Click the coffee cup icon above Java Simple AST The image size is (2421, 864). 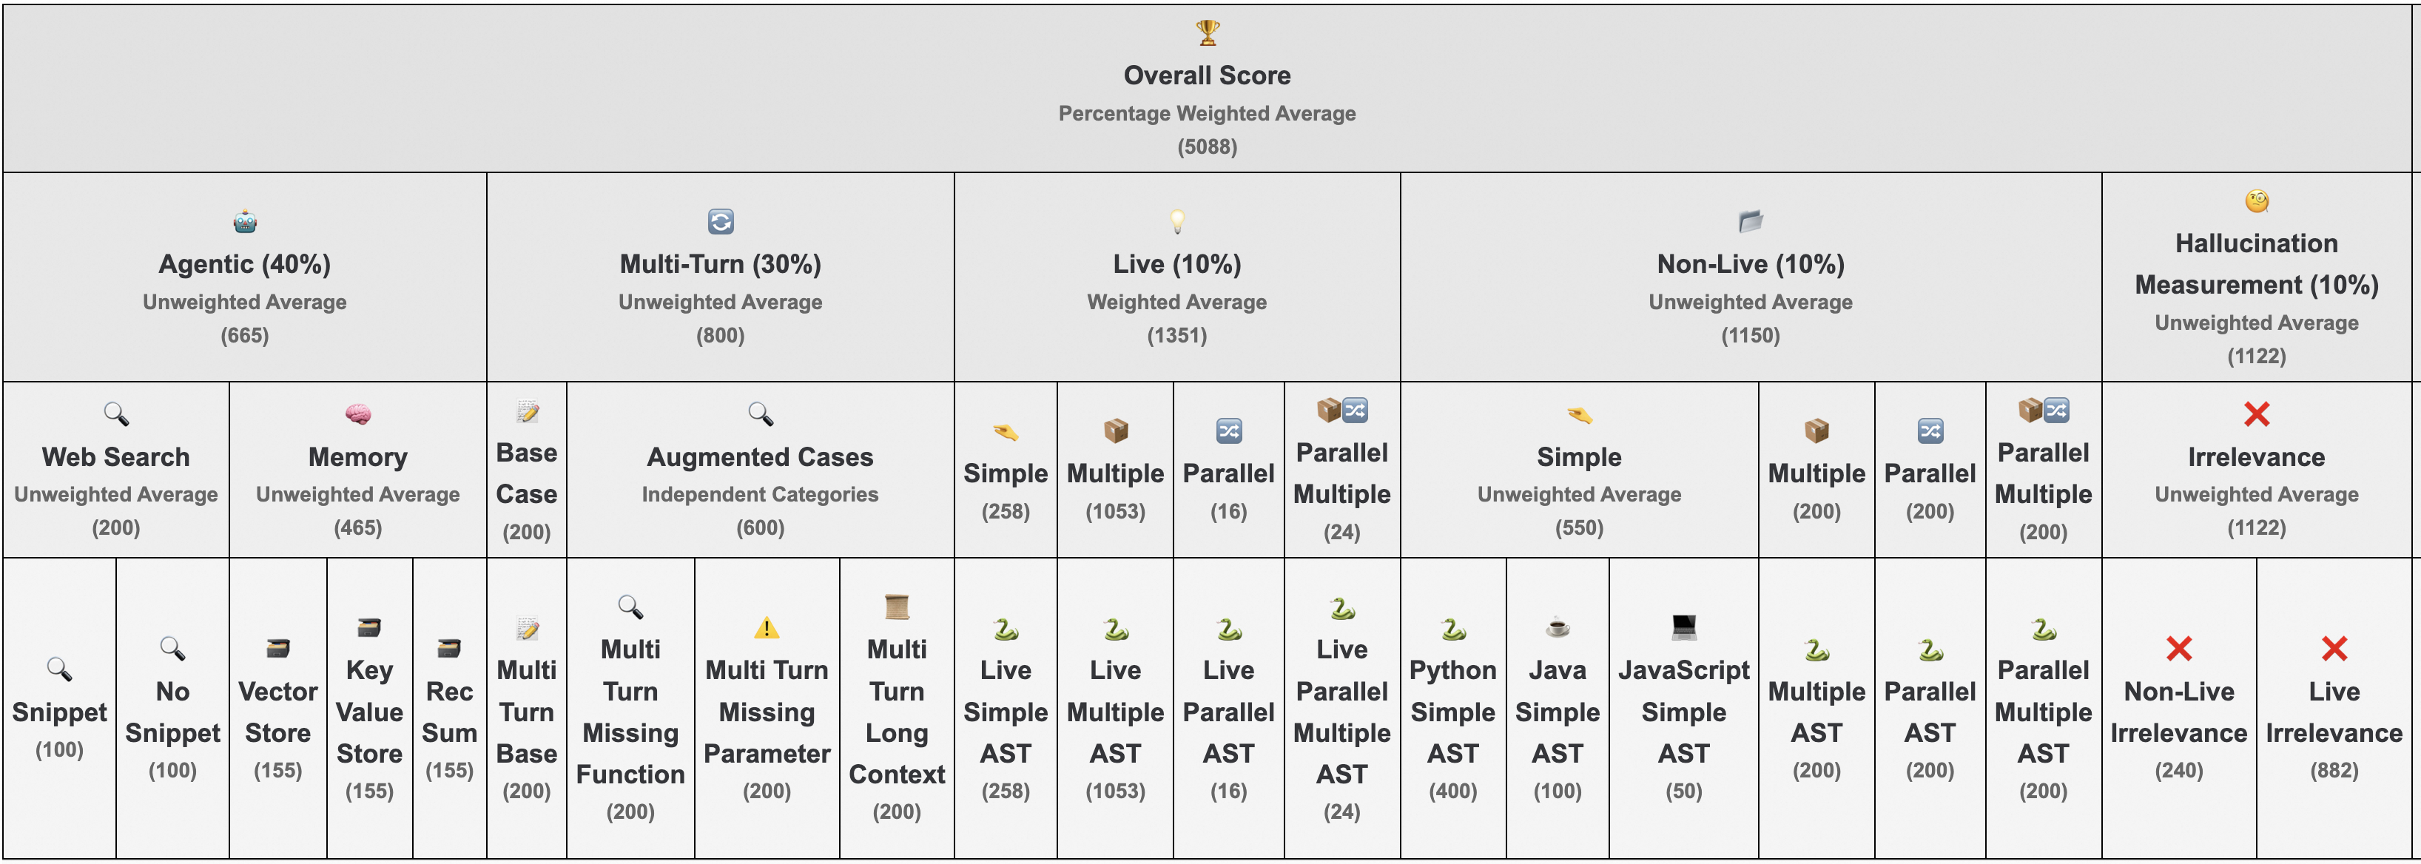tap(1558, 627)
